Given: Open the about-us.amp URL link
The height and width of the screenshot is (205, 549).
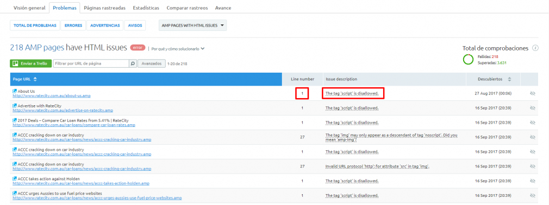Looking at the screenshot, I should point(52,95).
